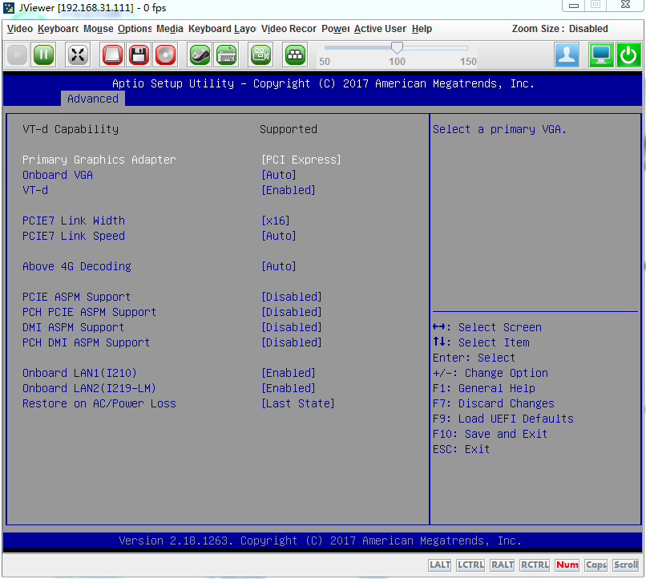Toggle the Caps lock indicator
Screen dimensions: 646x579
[x=596, y=565]
